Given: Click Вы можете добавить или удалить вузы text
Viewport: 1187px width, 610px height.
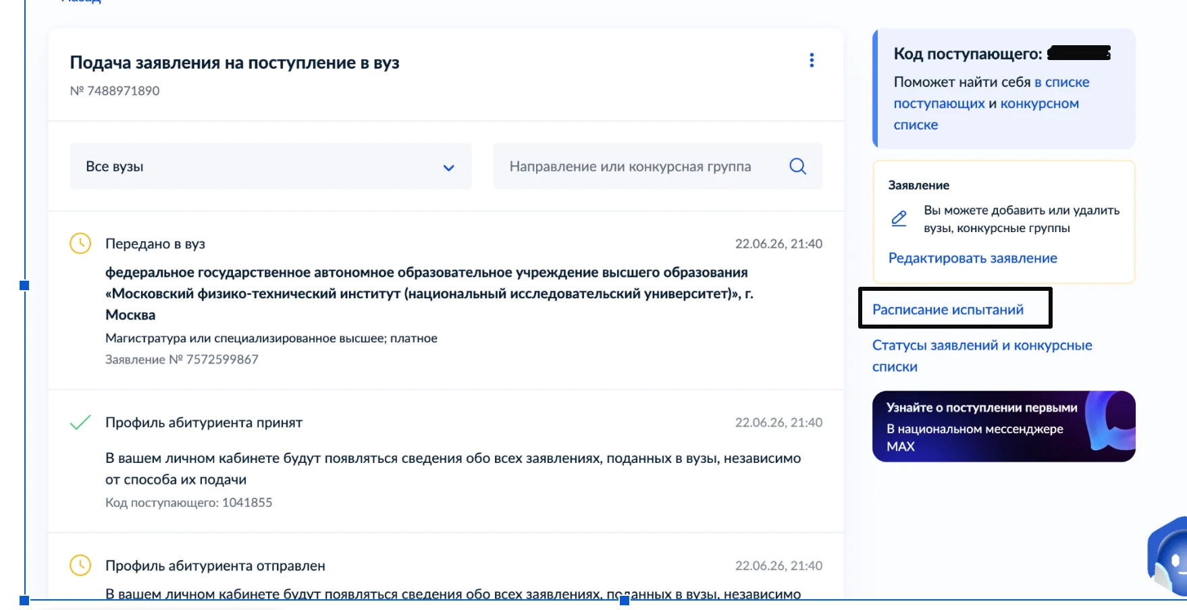Looking at the screenshot, I should click(x=1022, y=219).
